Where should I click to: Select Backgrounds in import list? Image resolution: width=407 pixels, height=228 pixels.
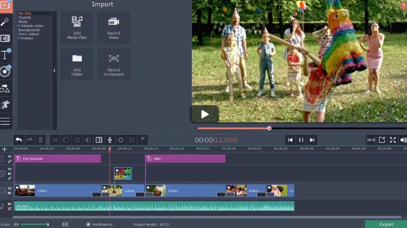pos(29,30)
